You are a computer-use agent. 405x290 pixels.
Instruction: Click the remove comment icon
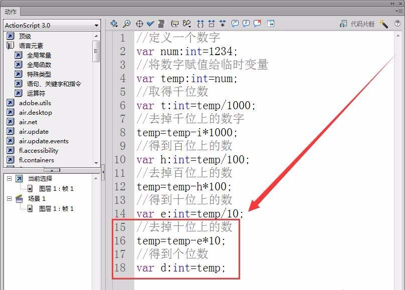(x=257, y=24)
